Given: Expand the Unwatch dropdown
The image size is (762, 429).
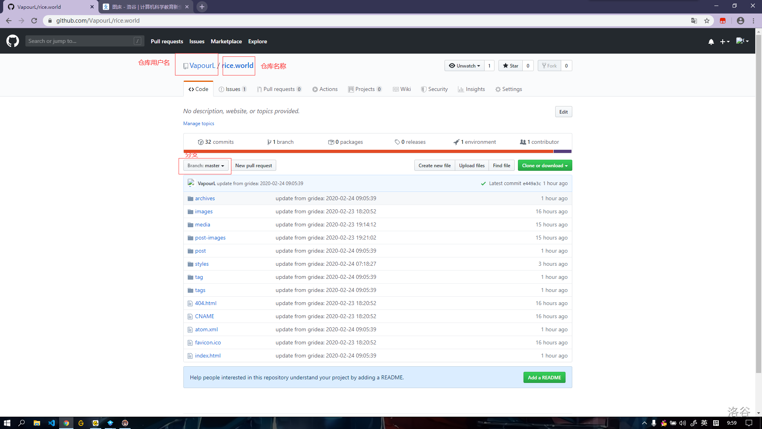Looking at the screenshot, I should coord(464,66).
